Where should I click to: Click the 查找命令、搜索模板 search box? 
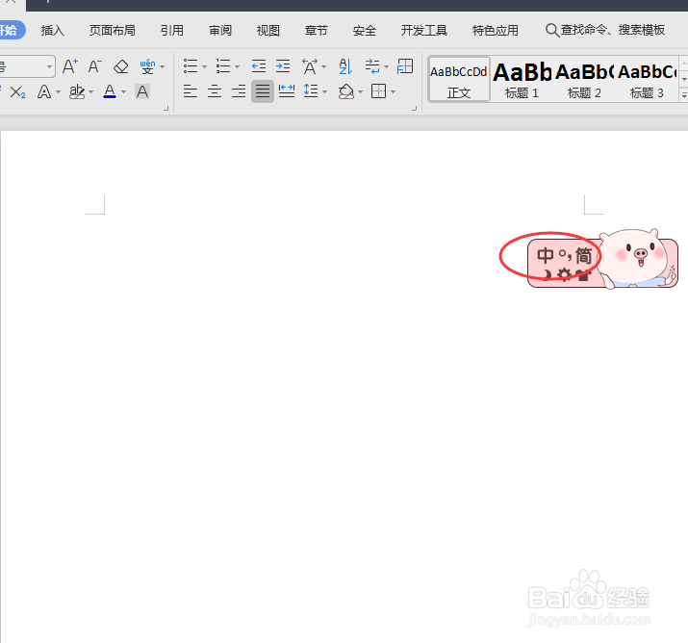click(x=605, y=30)
